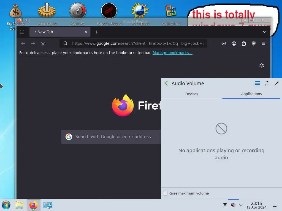The width and height of the screenshot is (282, 211).
Task: Open the Firefox hamburger application menu
Action: 264,43
